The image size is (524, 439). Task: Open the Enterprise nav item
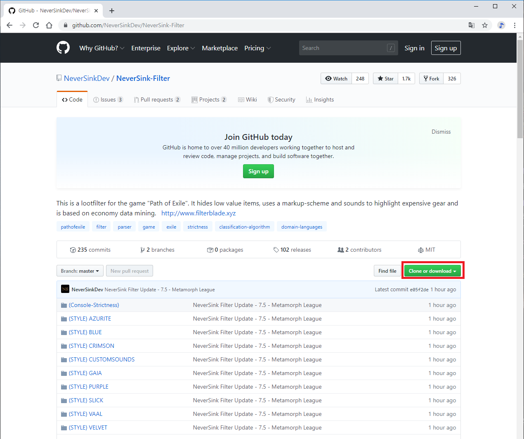coord(146,48)
